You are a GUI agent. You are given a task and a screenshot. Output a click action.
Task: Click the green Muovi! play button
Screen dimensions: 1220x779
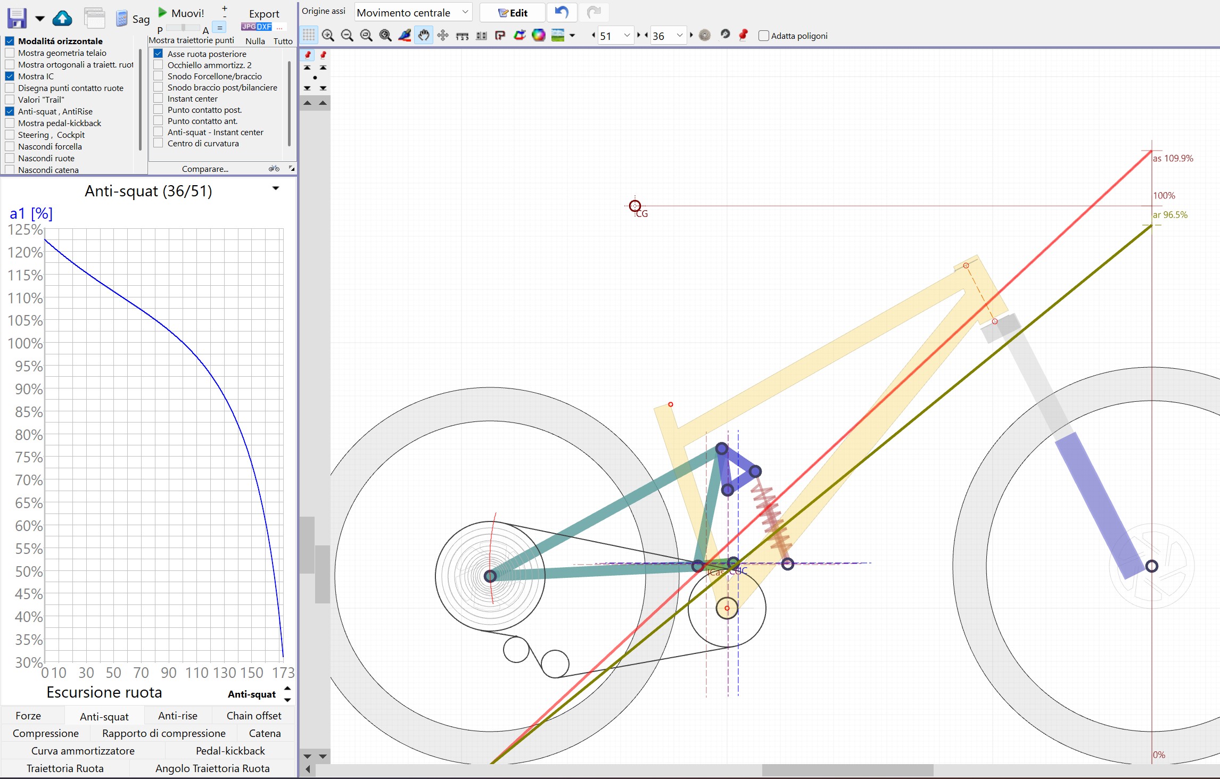(x=163, y=12)
